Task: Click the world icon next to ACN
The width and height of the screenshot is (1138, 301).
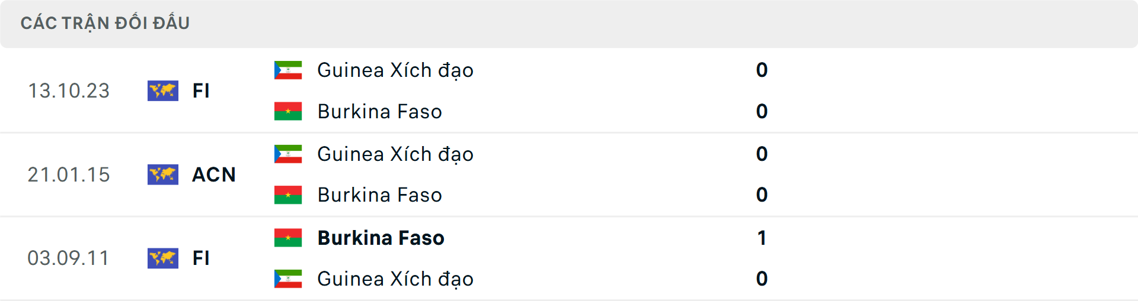Action: 163,174
